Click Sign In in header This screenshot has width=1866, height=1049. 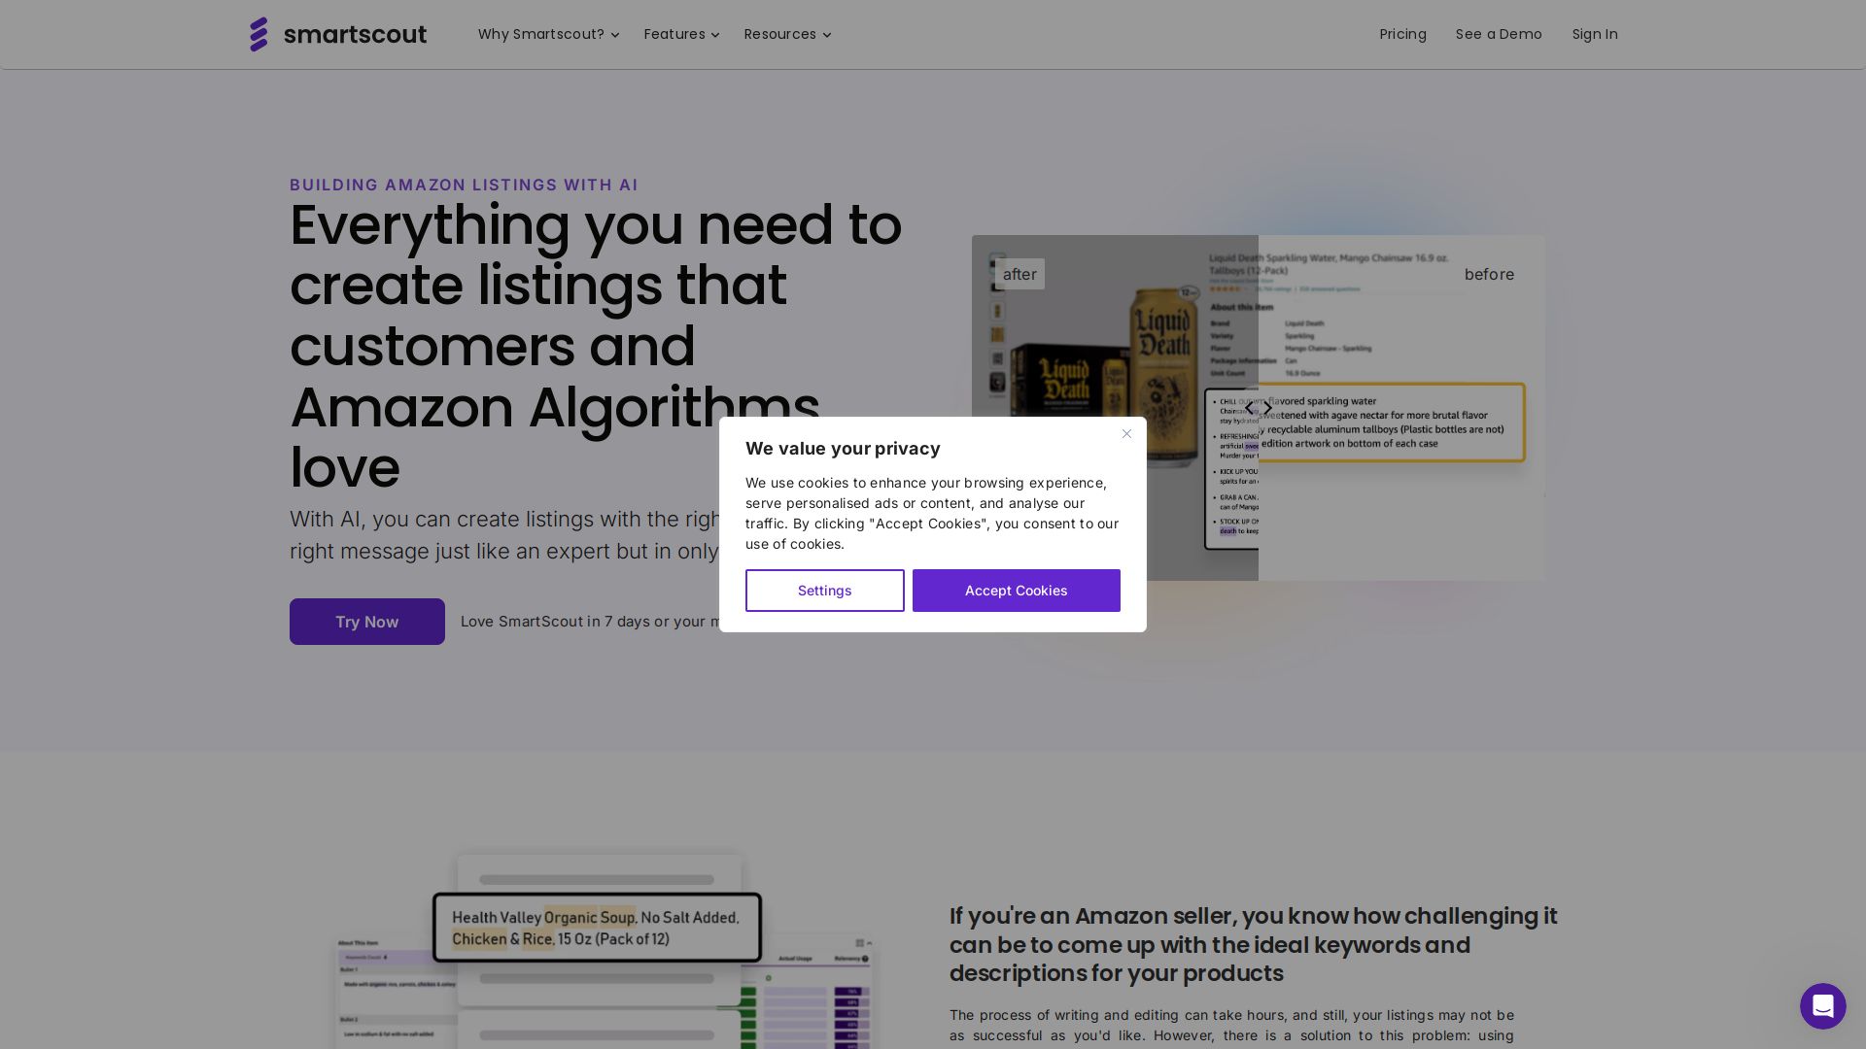click(x=1594, y=34)
